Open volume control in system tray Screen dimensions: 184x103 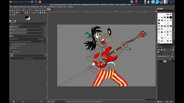148,2
